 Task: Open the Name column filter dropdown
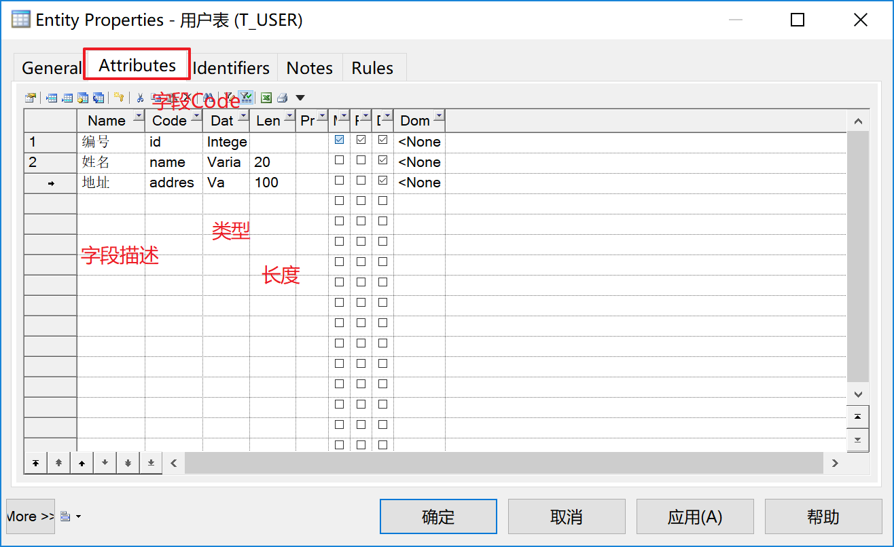click(x=139, y=115)
